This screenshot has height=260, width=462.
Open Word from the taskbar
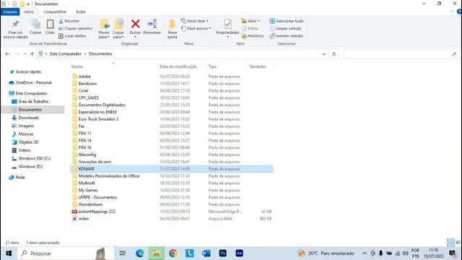click(206, 253)
